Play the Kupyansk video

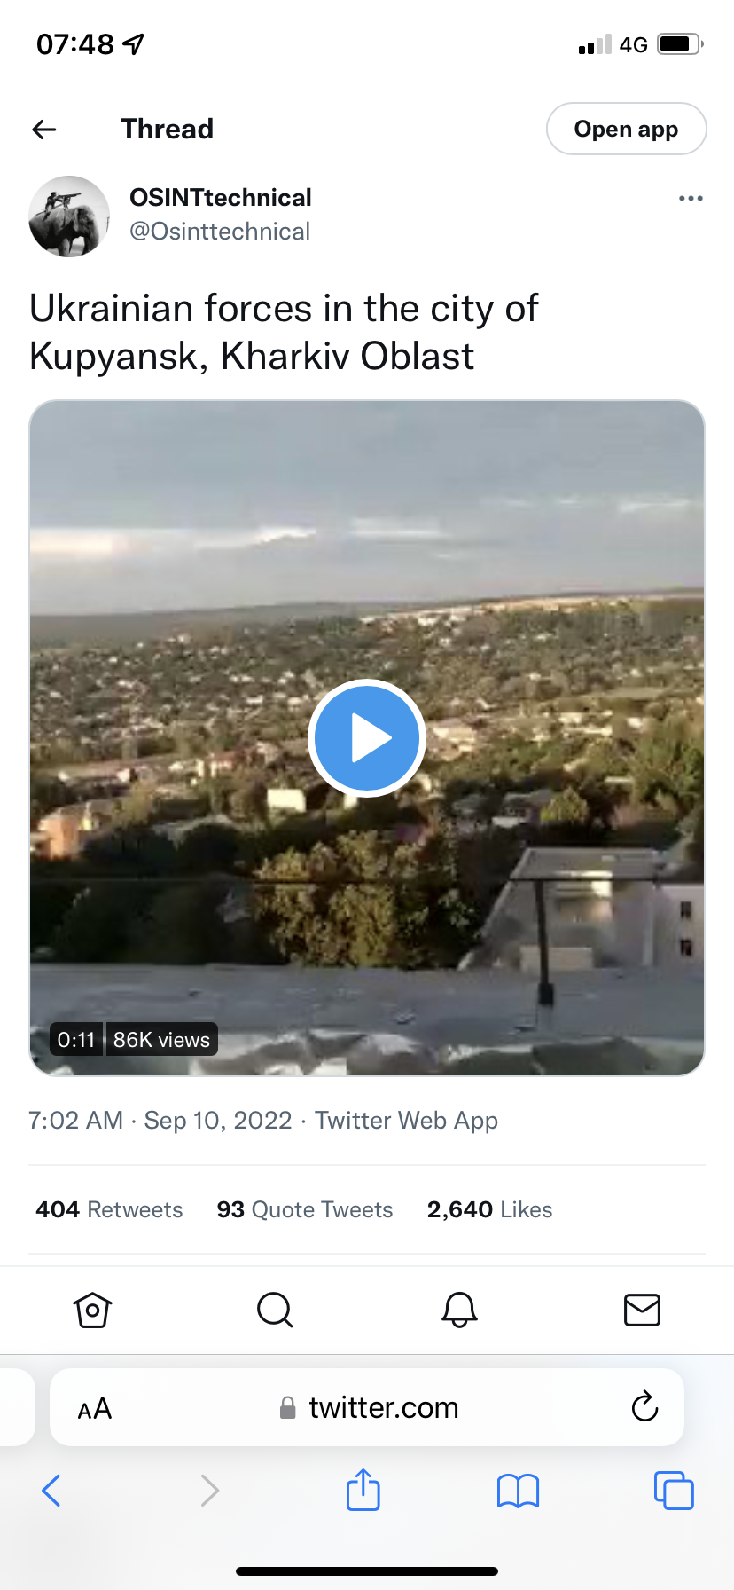click(367, 738)
